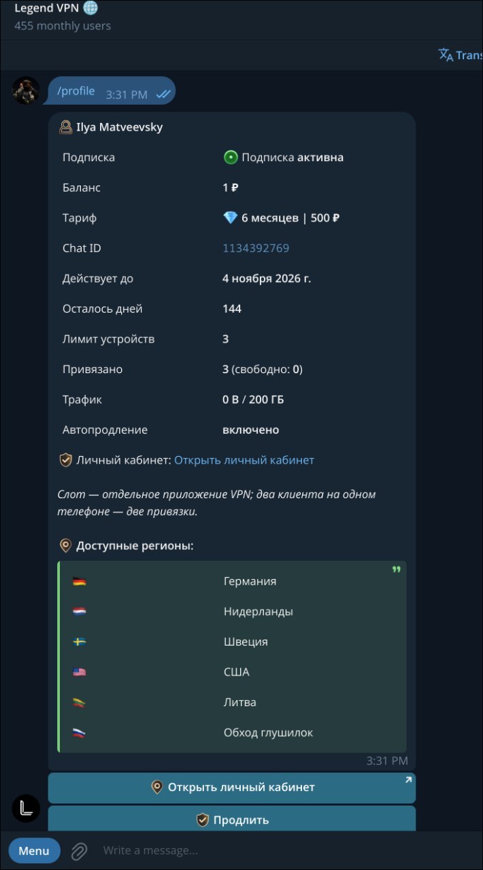Click the Germany flag icon
The image size is (483, 870).
tap(80, 581)
